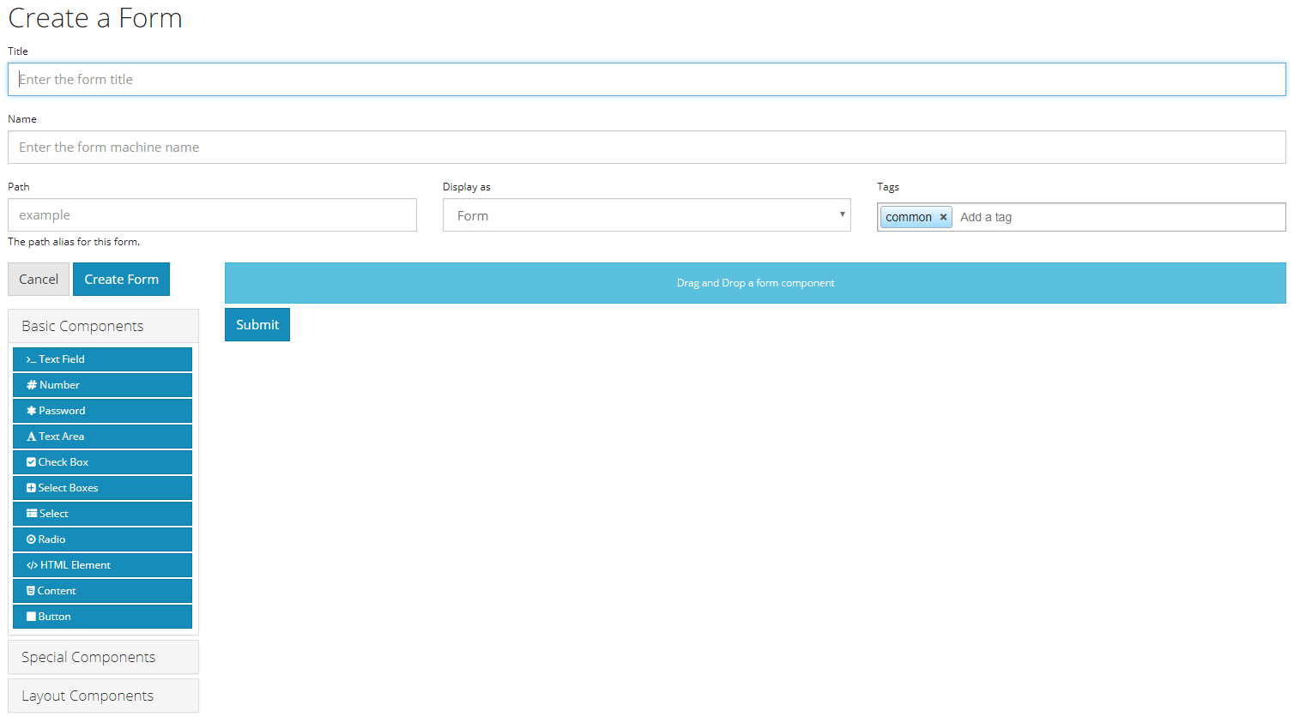Viewport: 1294px width, 717px height.
Task: Select the Number component hash icon
Action: pos(32,385)
